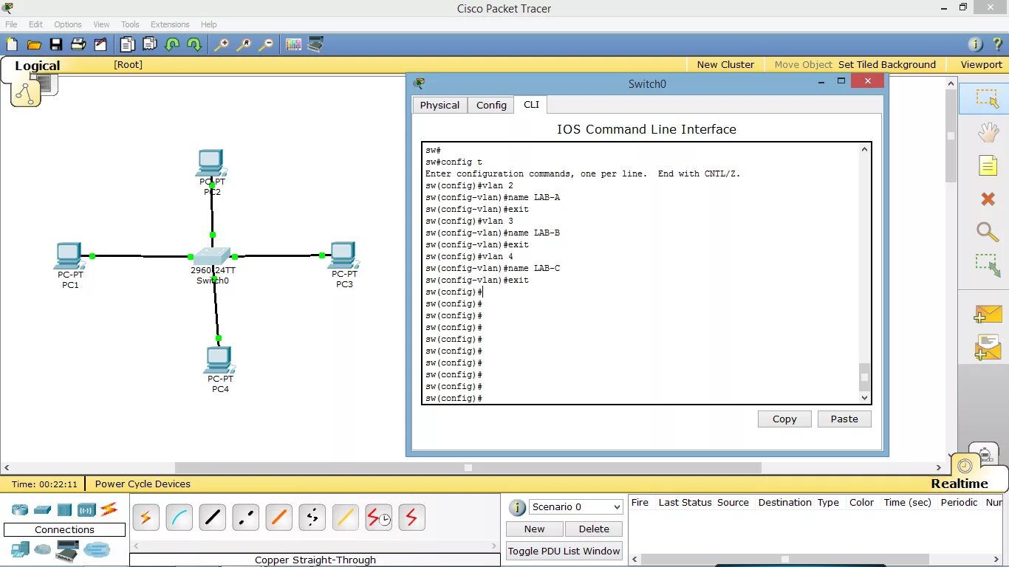The height and width of the screenshot is (567, 1009).
Task: Pick the Serial DCE cable with clock
Action: click(378, 518)
